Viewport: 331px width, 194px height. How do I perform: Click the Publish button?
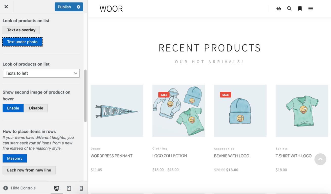pyautogui.click(x=64, y=7)
